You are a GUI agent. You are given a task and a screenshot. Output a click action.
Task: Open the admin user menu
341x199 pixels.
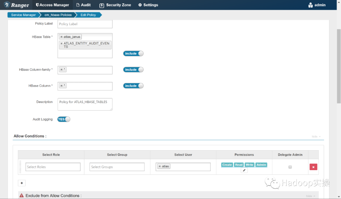317,5
